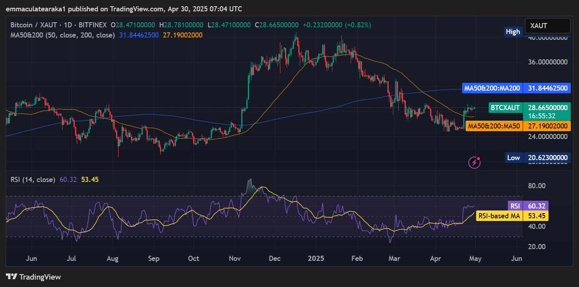Click the Nov label on time axis
Screen dimensions: 579x287
click(x=235, y=258)
